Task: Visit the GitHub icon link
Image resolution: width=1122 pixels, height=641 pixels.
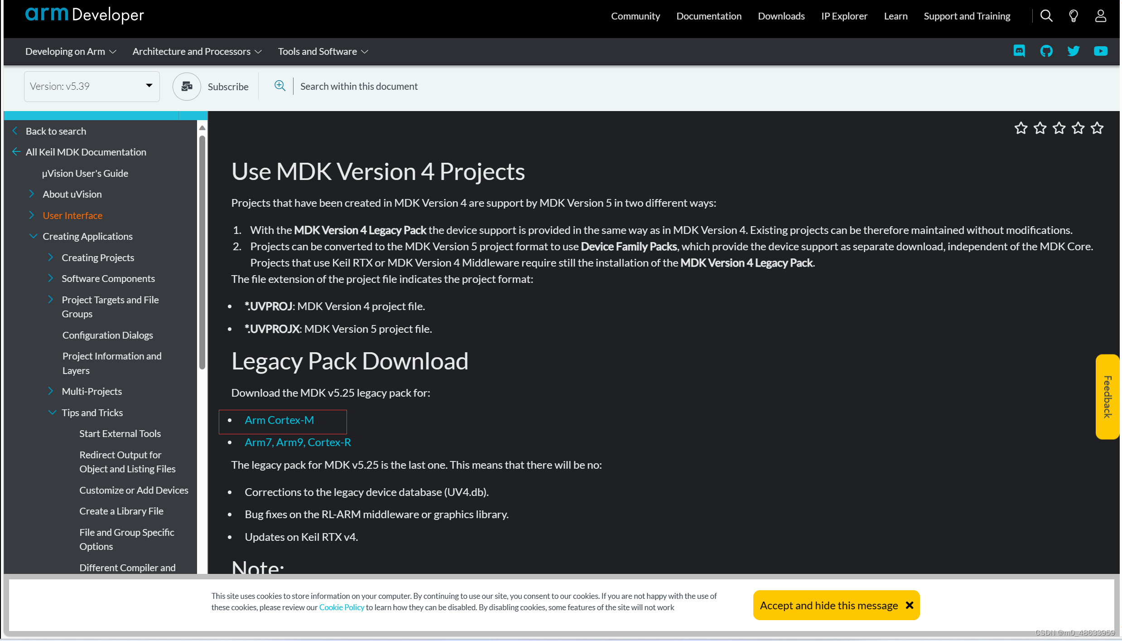Action: pos(1046,51)
